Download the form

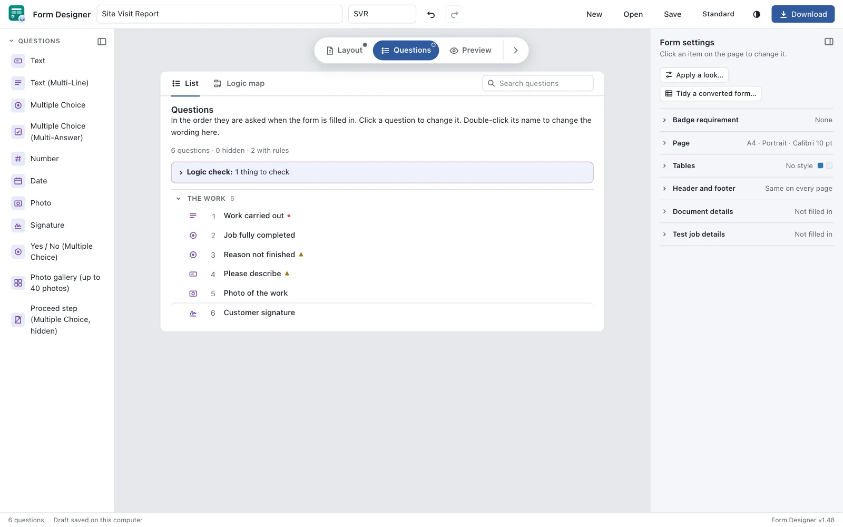tap(803, 14)
